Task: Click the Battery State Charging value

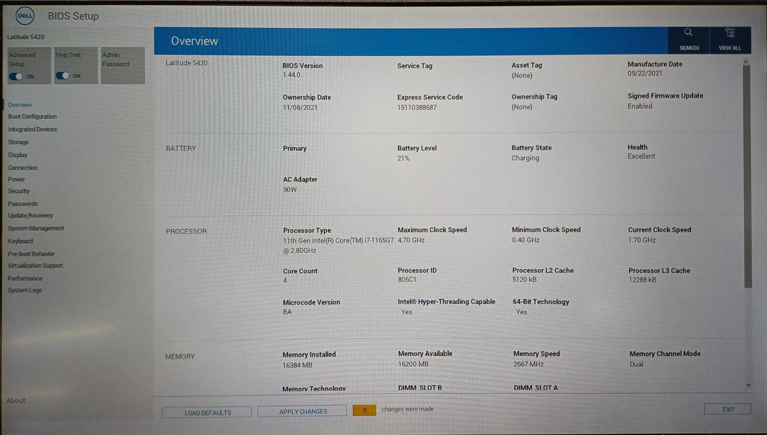Action: [x=525, y=158]
